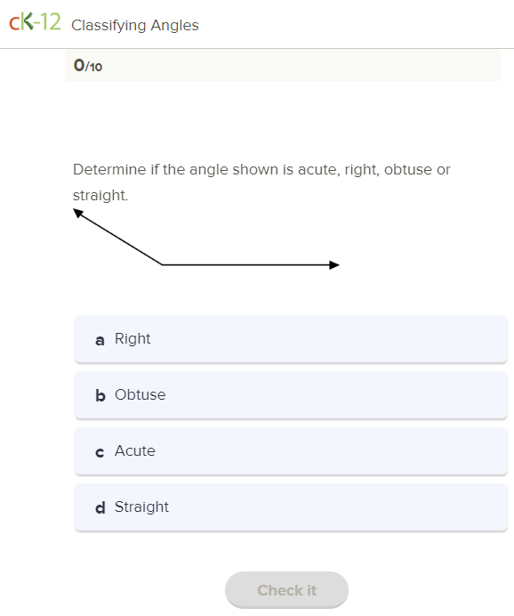Click the bold letter d label
The height and width of the screenshot is (616, 514).
coord(100,507)
